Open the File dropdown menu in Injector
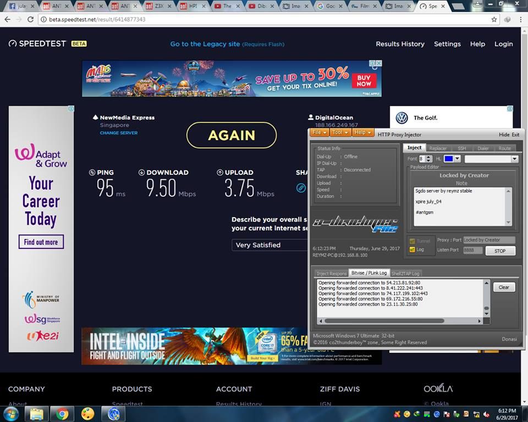528x422 pixels. coord(319,132)
